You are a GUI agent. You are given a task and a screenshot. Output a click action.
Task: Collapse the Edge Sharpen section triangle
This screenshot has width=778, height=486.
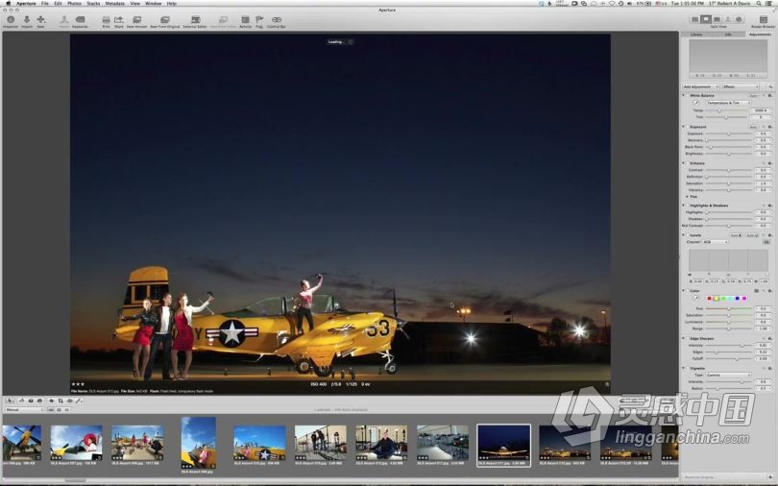684,338
